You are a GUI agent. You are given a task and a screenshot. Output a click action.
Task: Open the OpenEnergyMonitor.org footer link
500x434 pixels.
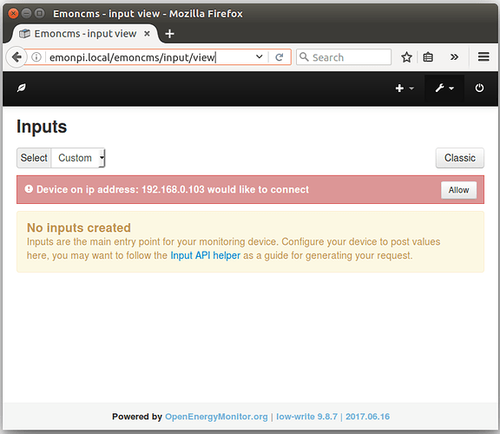click(x=216, y=417)
